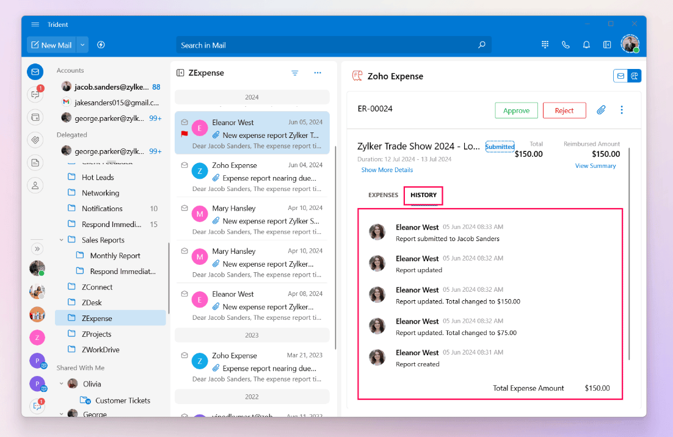Select the Mail icon in left sidebar
The image size is (673, 437).
coord(35,71)
